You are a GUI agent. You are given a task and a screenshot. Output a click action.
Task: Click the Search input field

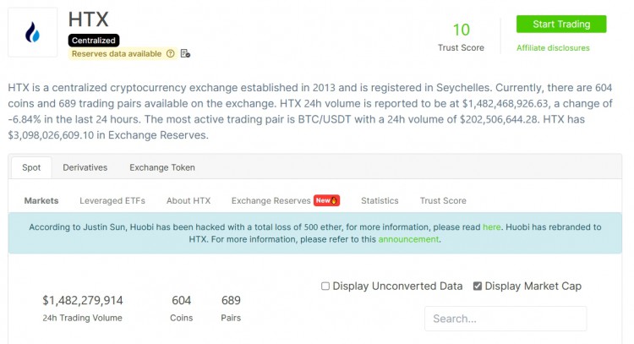tap(505, 319)
